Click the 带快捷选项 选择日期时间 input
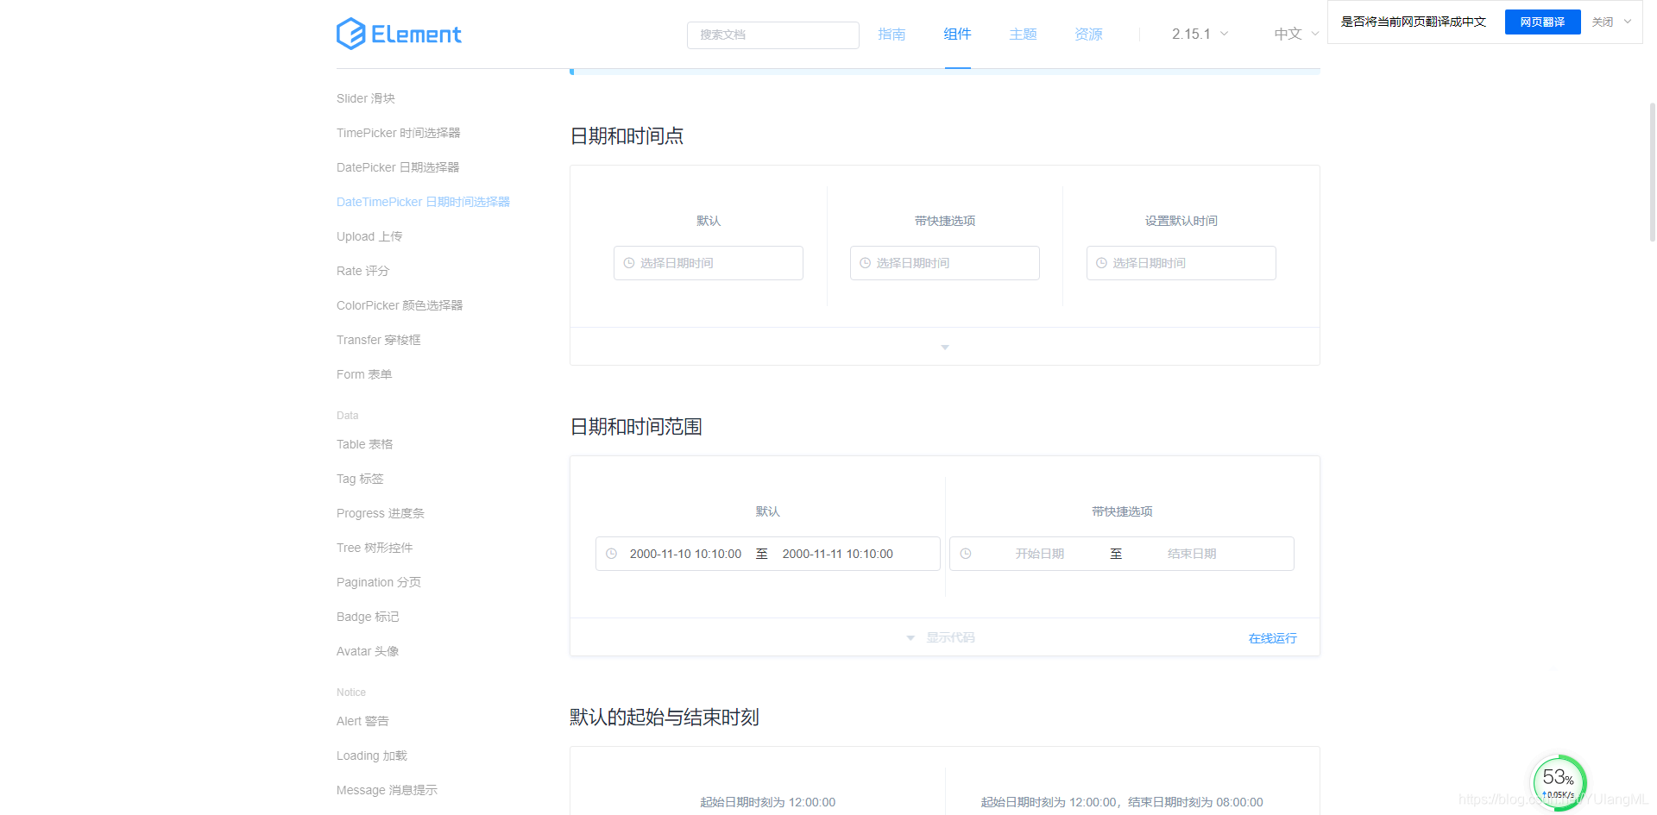The image size is (1657, 815). [x=945, y=263]
